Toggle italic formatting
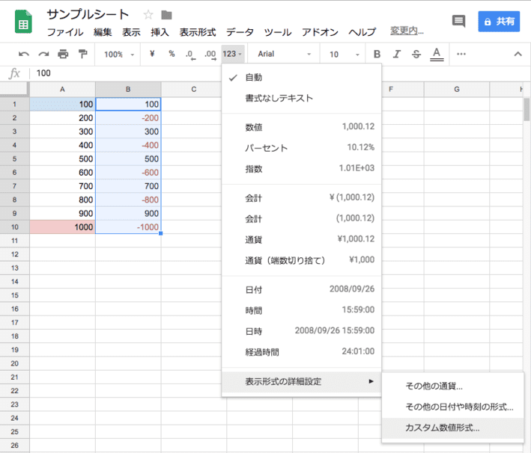The height and width of the screenshot is (453, 531). click(396, 54)
